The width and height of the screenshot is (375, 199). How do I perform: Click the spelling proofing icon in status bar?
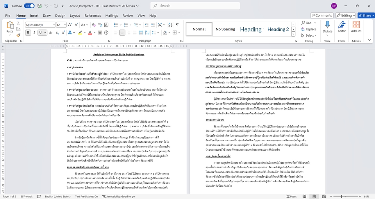point(39,196)
